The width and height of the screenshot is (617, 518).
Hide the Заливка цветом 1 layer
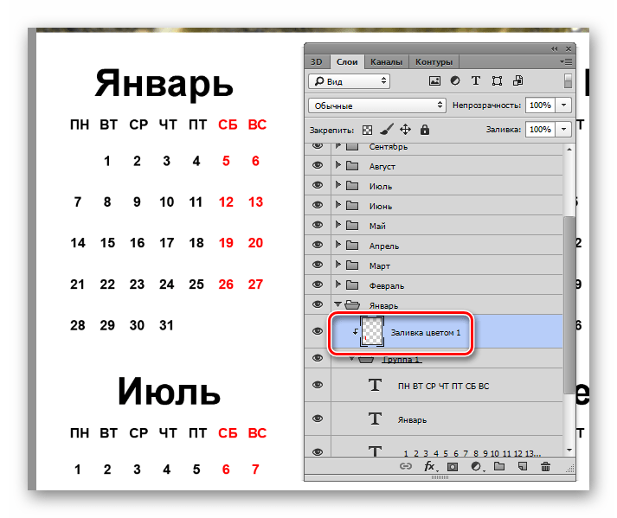tap(318, 332)
